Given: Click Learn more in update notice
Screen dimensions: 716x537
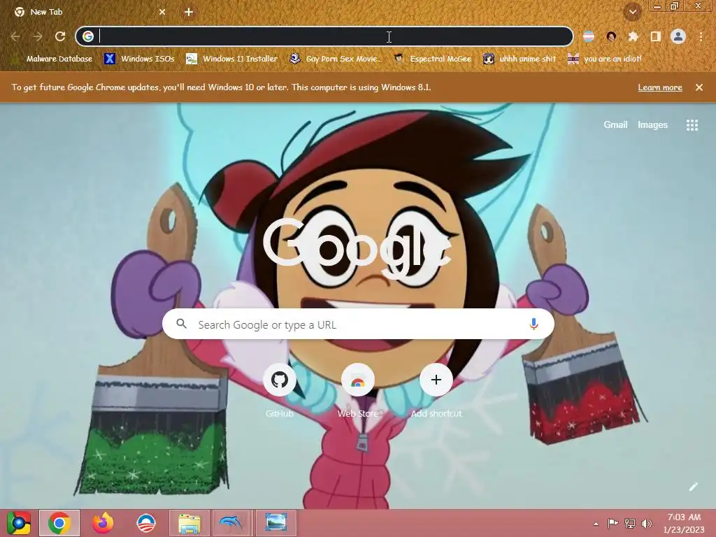Looking at the screenshot, I should click(660, 87).
